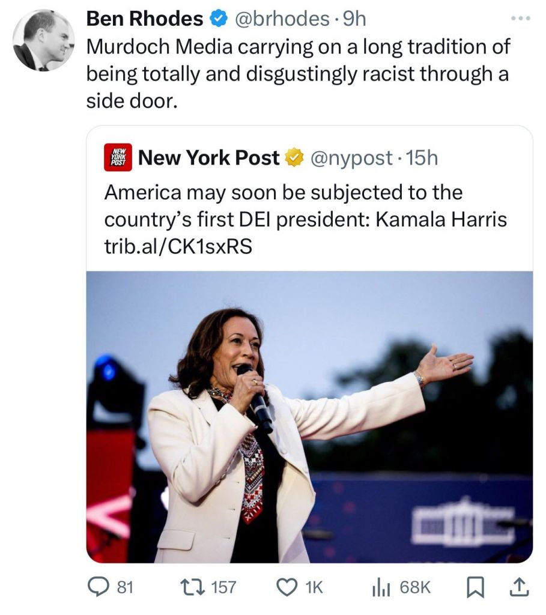Image resolution: width=546 pixels, height=615 pixels.
Task: Click the quoted tweet text about DEI president
Action: [x=305, y=206]
